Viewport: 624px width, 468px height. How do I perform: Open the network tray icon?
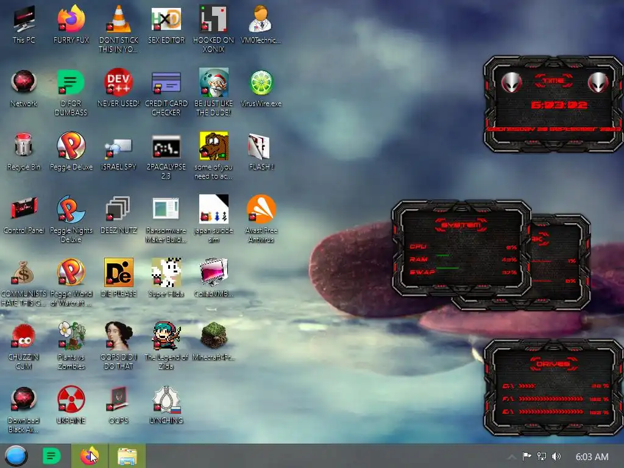point(542,456)
